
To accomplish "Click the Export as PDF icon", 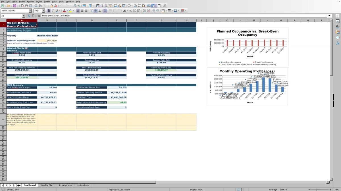I will (22, 6).
